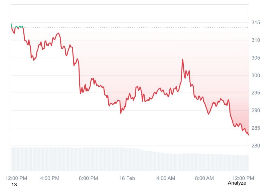Select the 8:00 PM time label

[88, 178]
